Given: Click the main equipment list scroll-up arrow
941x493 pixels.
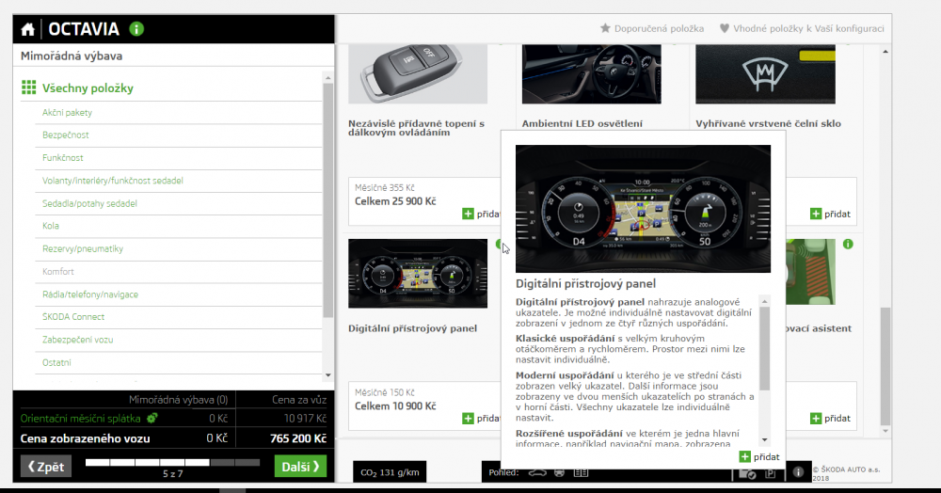Looking at the screenshot, I should pyautogui.click(x=885, y=52).
